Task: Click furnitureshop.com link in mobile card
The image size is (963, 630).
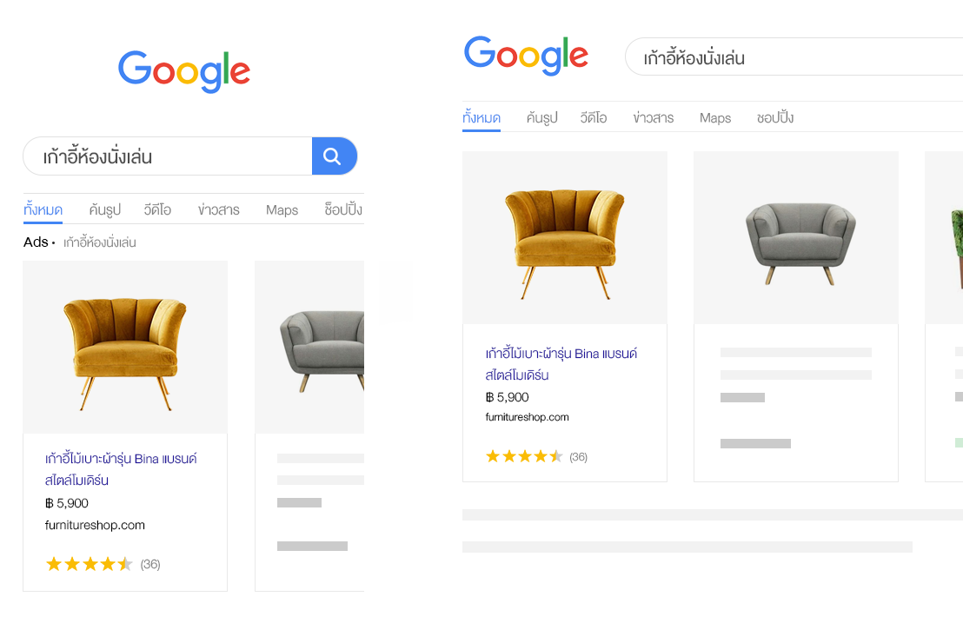Action: click(x=96, y=525)
